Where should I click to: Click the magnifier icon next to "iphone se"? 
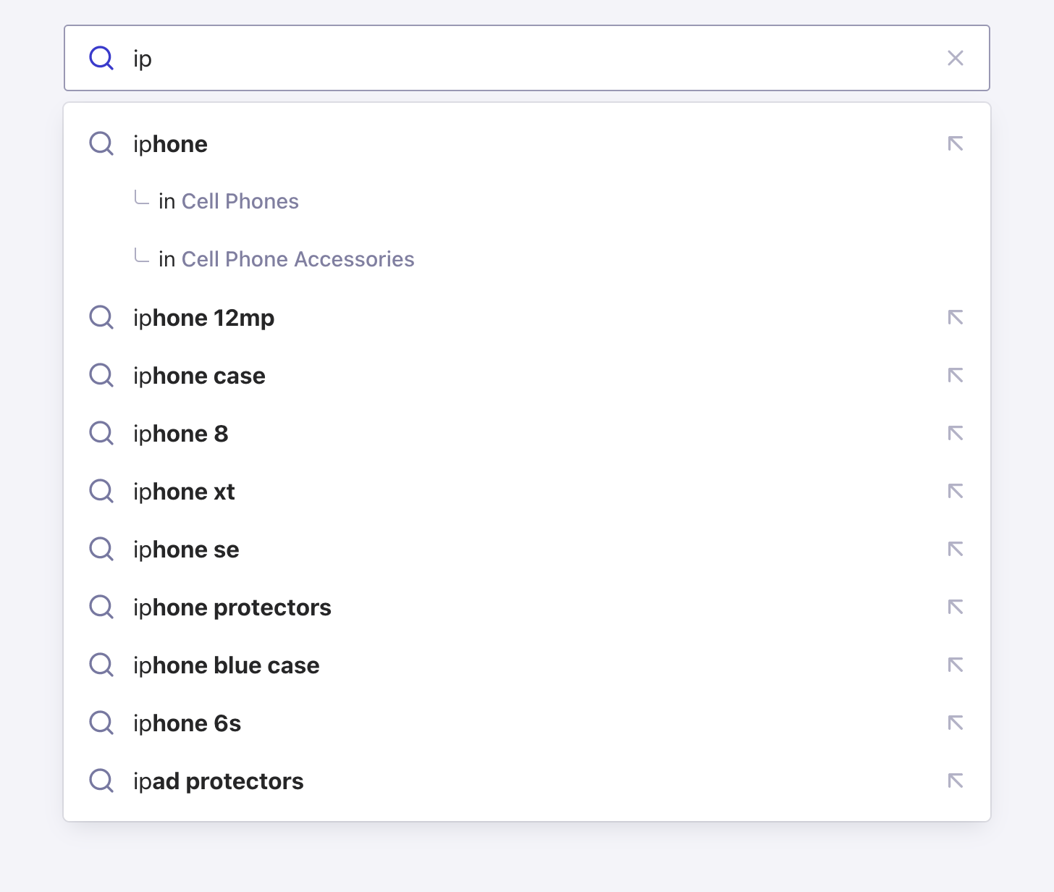101,549
